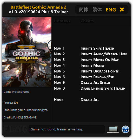This screenshot has width=133, height=139.
Task: Click the v1.0-v20190624 Plus 8 Trainer text
Action: (38, 12)
